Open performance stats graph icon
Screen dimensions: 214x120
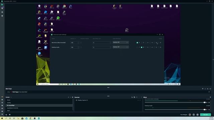tap(6, 115)
